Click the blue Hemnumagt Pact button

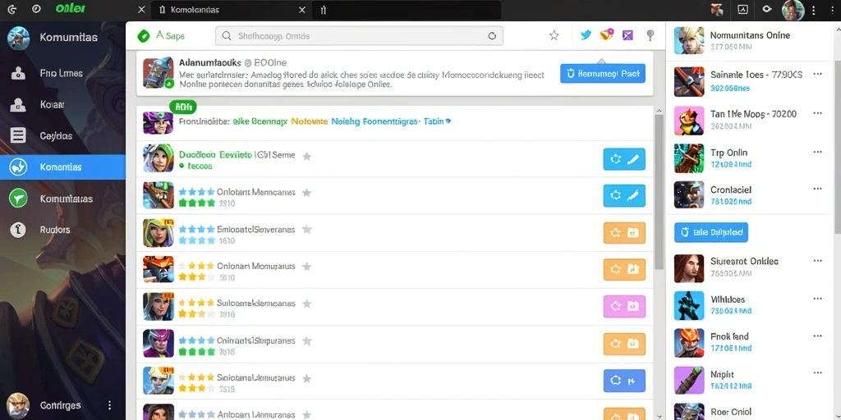(x=602, y=73)
